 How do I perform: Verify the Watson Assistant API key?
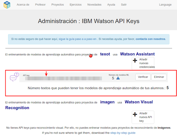(143, 77)
